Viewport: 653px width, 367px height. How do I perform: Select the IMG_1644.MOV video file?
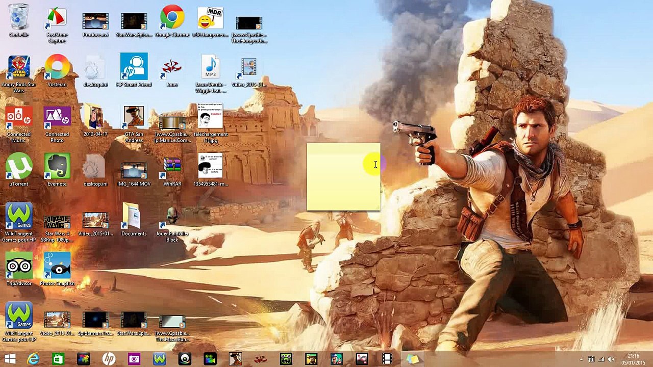(134, 173)
